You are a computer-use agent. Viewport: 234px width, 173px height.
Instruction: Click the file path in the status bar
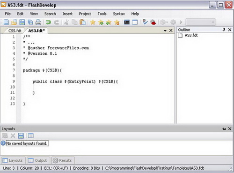(154, 168)
